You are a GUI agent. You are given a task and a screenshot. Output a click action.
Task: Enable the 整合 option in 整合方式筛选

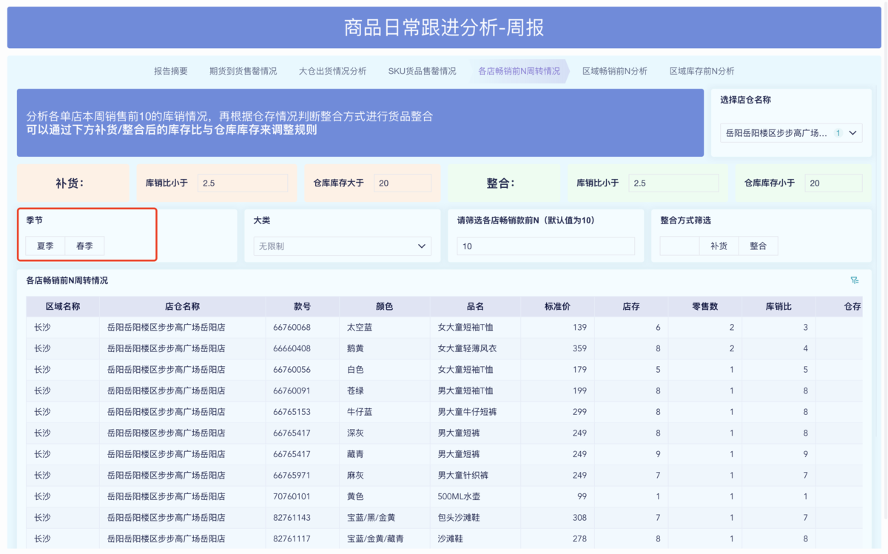[x=758, y=245]
